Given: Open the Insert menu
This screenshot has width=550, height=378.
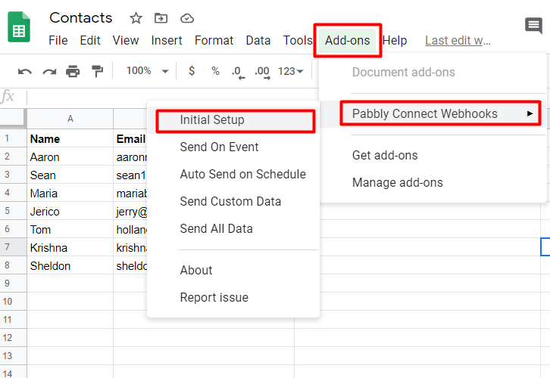Looking at the screenshot, I should (x=167, y=41).
